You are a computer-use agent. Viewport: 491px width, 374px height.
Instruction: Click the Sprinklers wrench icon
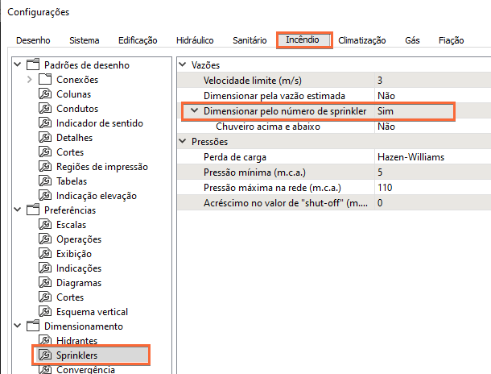pos(45,355)
